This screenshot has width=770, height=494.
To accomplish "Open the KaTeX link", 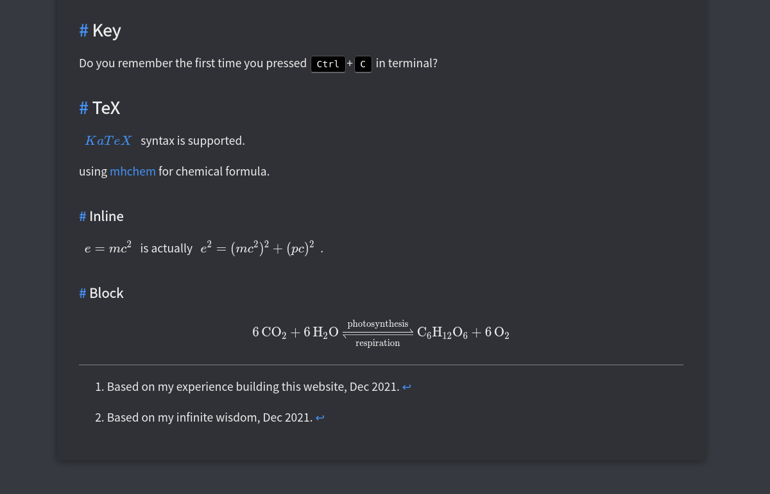I will click(x=108, y=140).
